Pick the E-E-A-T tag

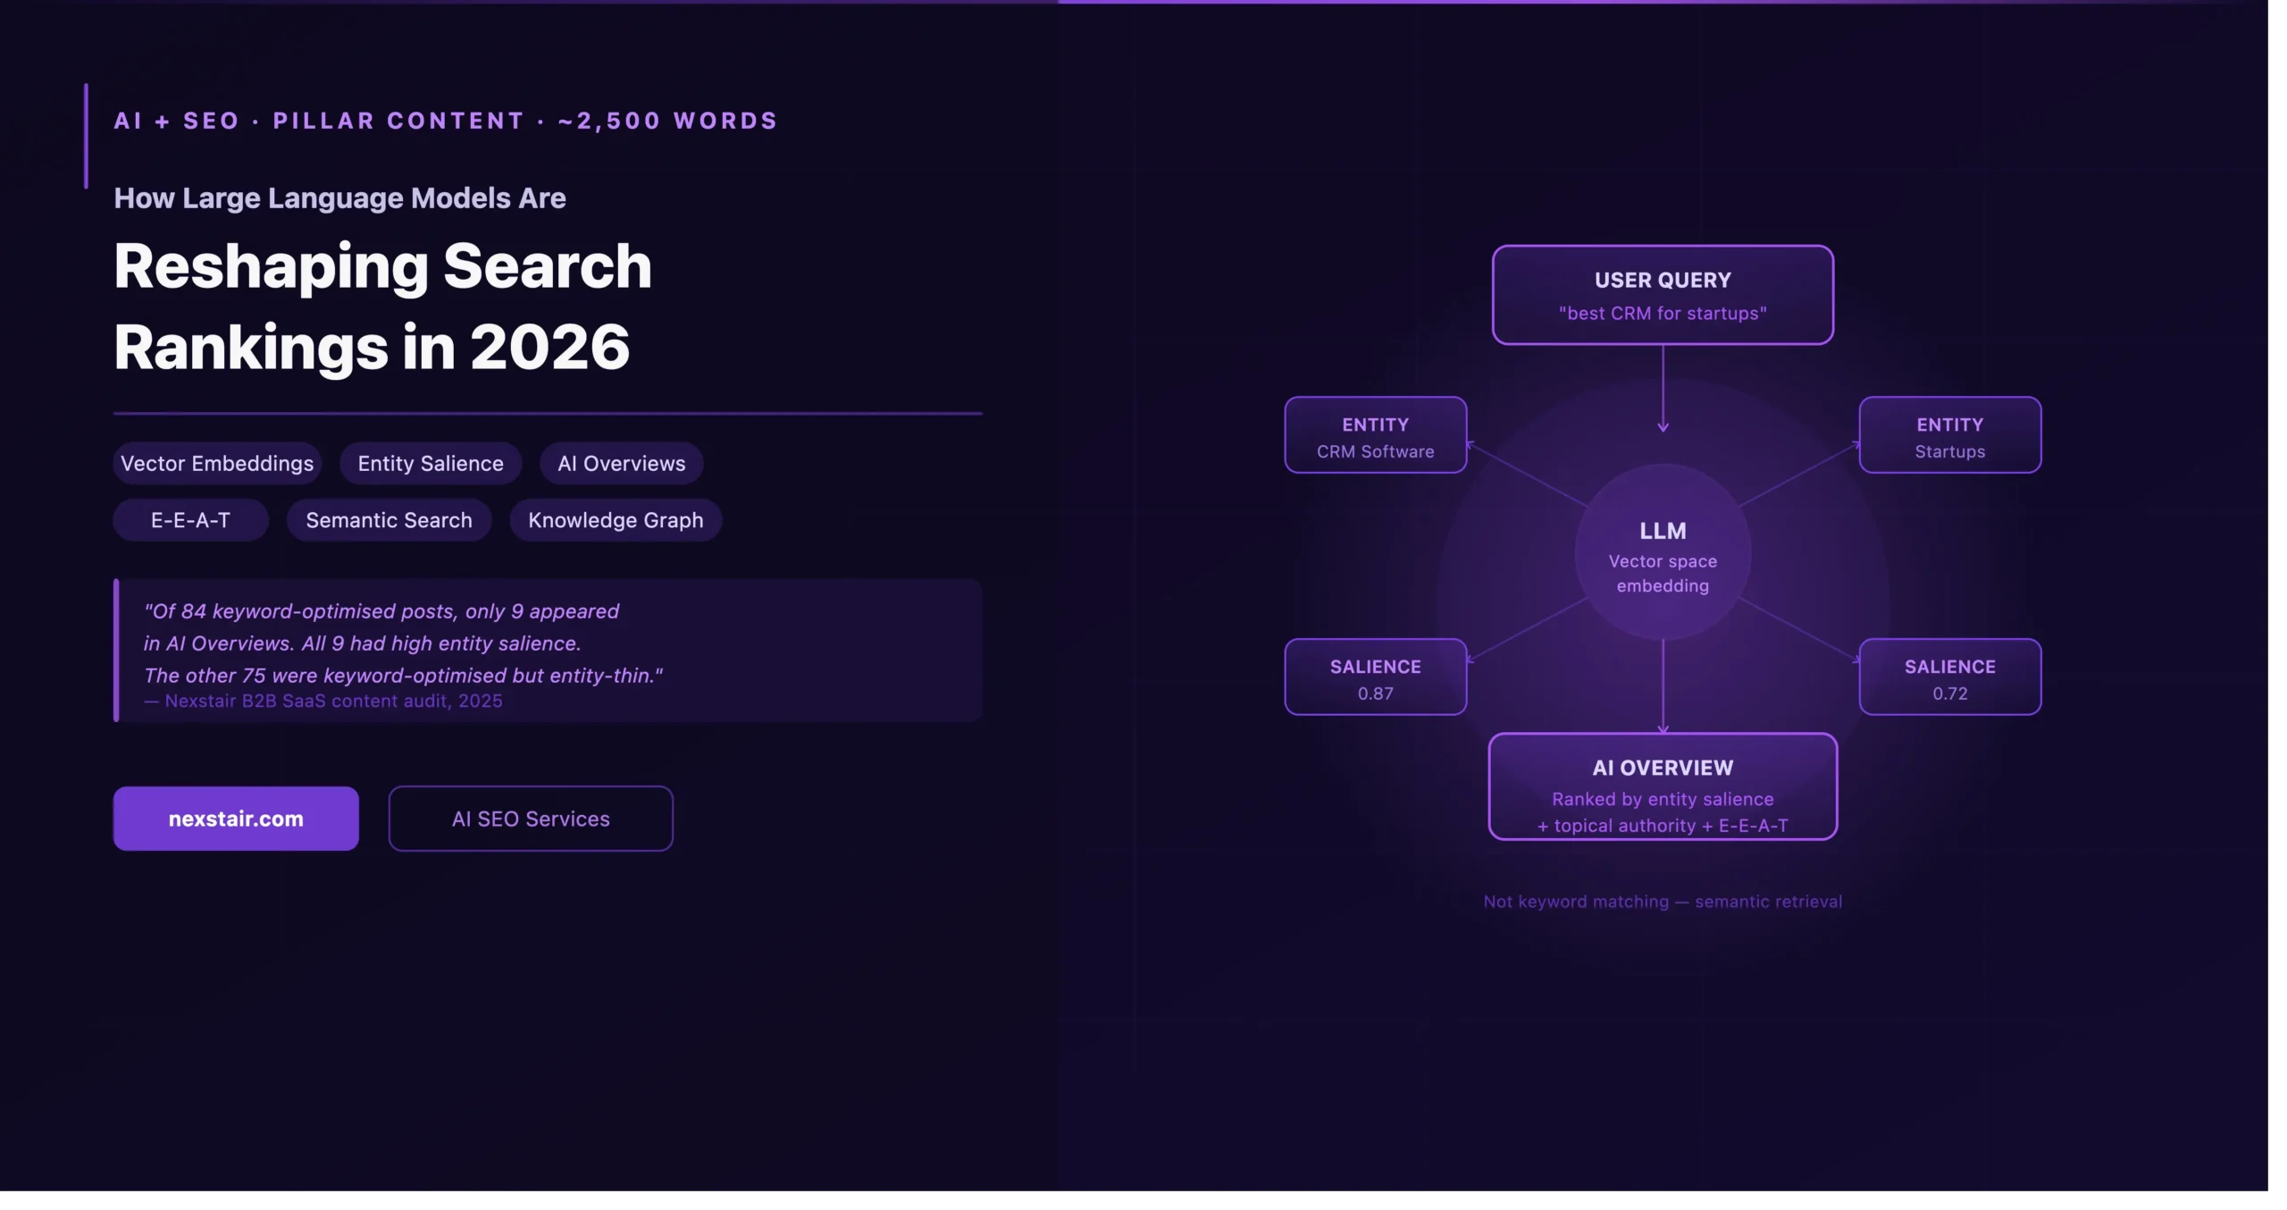(190, 520)
